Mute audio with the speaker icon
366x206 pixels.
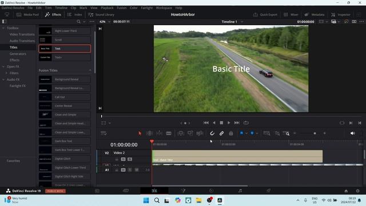pyautogui.click(x=352, y=133)
